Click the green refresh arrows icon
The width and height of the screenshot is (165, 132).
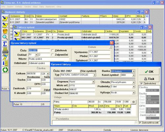point(5,70)
